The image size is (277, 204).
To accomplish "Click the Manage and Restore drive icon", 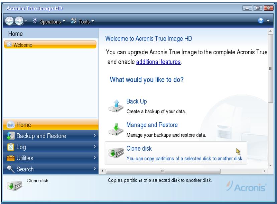I will [116, 129].
